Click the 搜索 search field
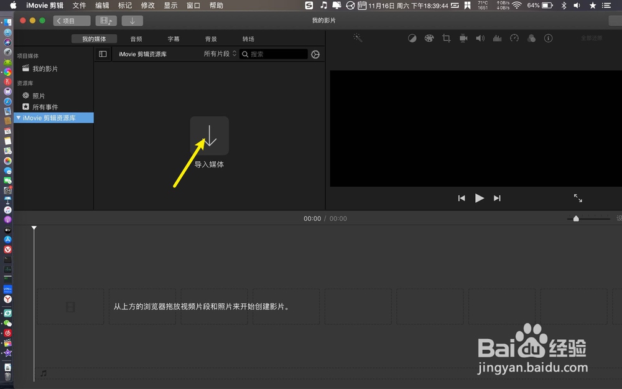The width and height of the screenshot is (622, 389). click(274, 54)
